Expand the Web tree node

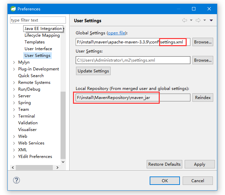tap(14, 136)
